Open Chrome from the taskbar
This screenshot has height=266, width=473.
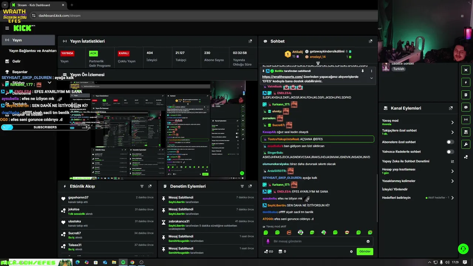pyautogui.click(x=132, y=262)
